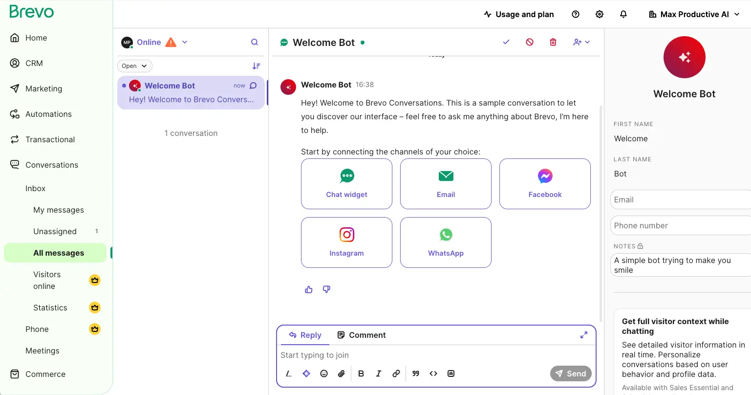The image size is (751, 395).
Task: Click the Phone number input field
Action: pos(680,225)
